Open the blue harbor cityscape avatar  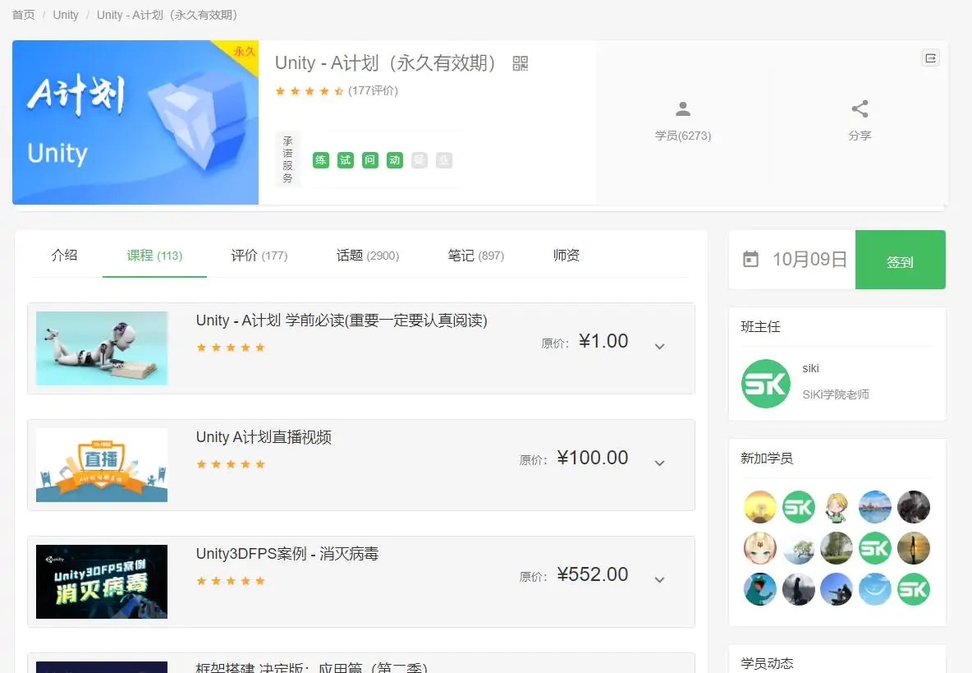874,507
